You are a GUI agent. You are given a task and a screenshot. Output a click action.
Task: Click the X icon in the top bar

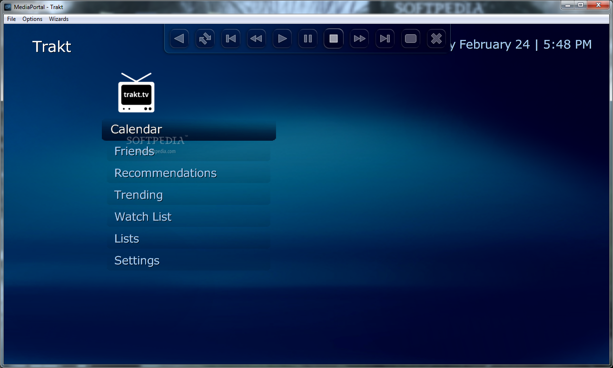436,39
